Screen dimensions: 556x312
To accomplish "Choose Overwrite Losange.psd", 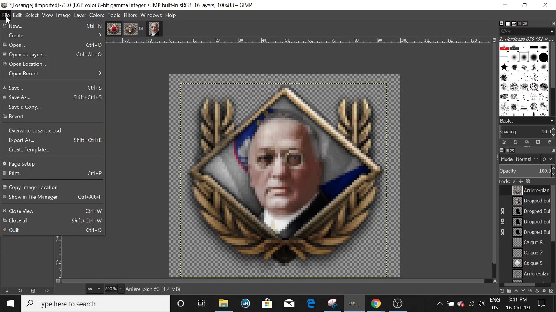I will [52, 130].
